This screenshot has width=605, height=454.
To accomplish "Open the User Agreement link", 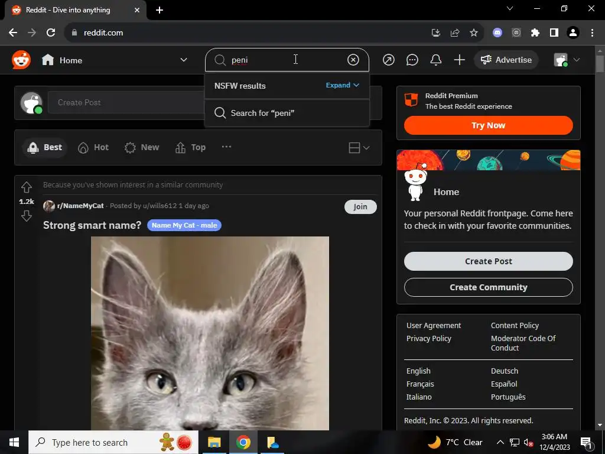I will point(434,326).
